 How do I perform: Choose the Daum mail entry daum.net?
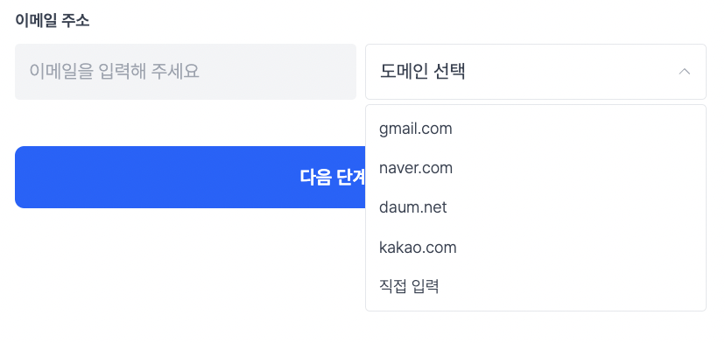click(x=536, y=207)
